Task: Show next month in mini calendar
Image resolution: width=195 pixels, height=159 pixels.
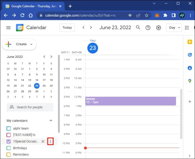Action: point(51,57)
